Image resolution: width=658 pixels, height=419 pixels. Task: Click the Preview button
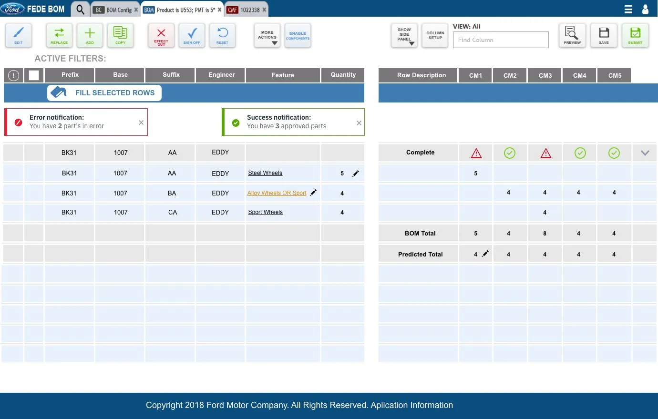point(572,35)
